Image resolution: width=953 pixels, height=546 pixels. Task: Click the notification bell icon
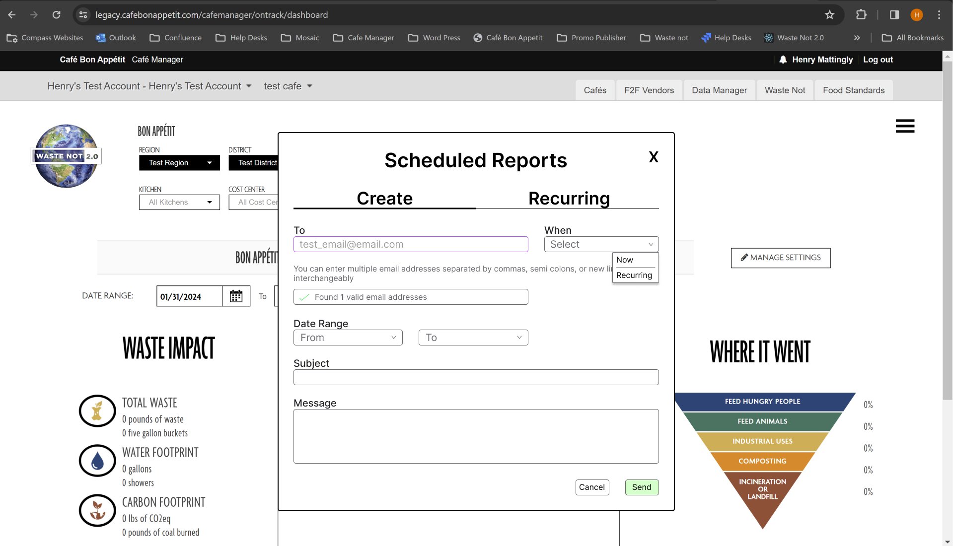pyautogui.click(x=783, y=60)
